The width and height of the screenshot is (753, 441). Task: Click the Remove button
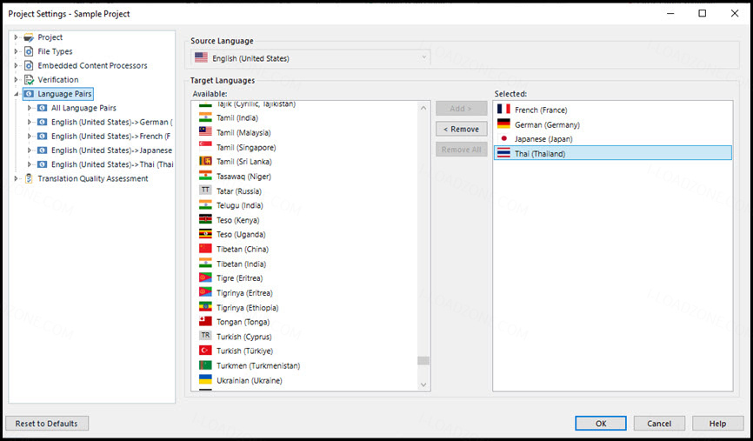point(461,130)
